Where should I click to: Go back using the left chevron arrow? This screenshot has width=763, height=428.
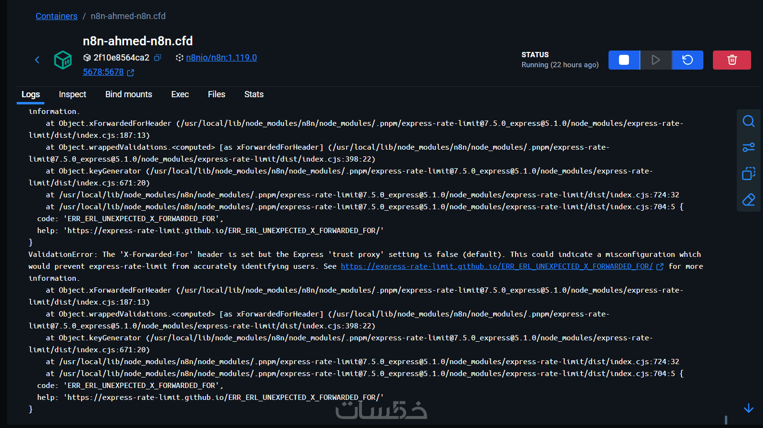tap(37, 60)
